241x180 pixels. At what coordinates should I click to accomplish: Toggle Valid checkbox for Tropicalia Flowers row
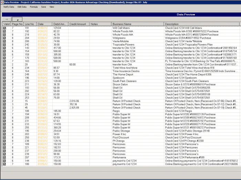[4, 45]
